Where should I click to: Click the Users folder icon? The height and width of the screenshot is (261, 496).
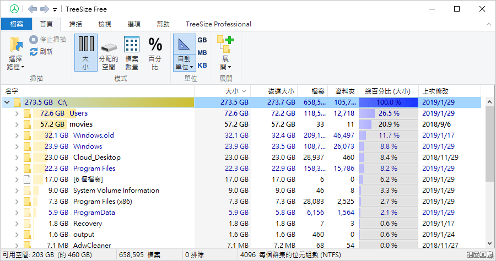coord(27,113)
